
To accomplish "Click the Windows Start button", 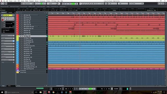I will pos(2,92).
